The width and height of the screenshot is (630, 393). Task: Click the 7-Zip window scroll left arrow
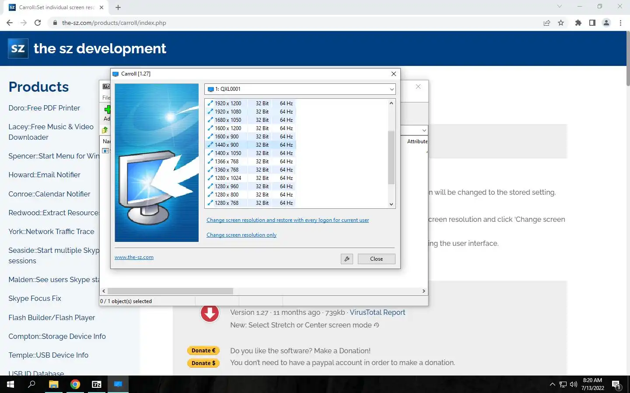[x=104, y=291]
